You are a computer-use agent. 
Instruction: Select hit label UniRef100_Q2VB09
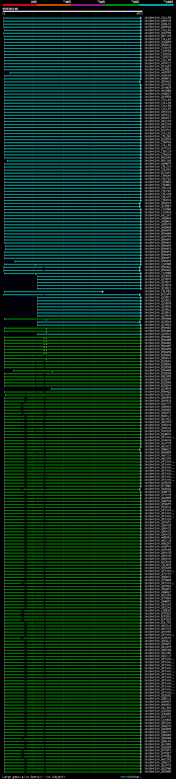click(158, 316)
